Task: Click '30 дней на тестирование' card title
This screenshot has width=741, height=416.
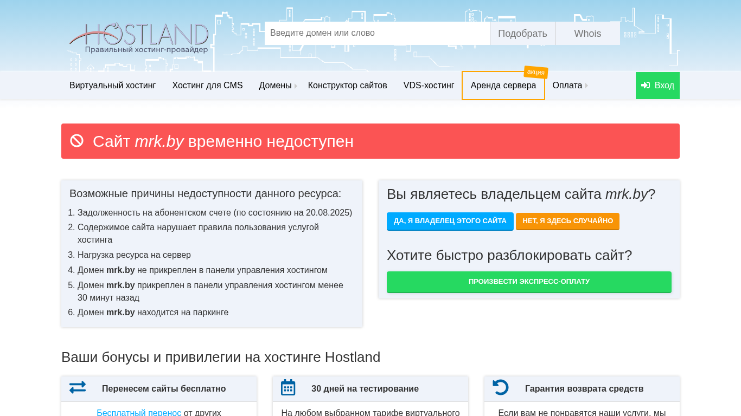Action: pos(365,389)
